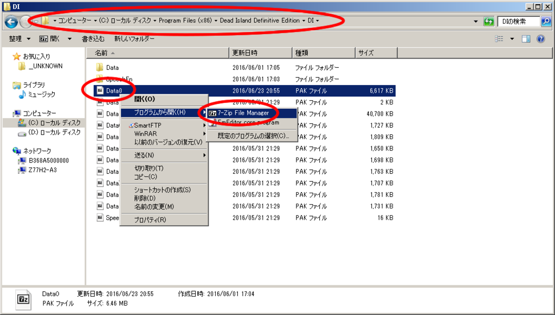Choose コピー(C) from the context menu
555x315 pixels.
(164, 177)
